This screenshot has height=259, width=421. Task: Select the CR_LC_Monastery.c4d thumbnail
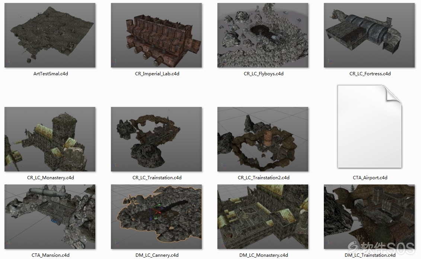click(50, 139)
